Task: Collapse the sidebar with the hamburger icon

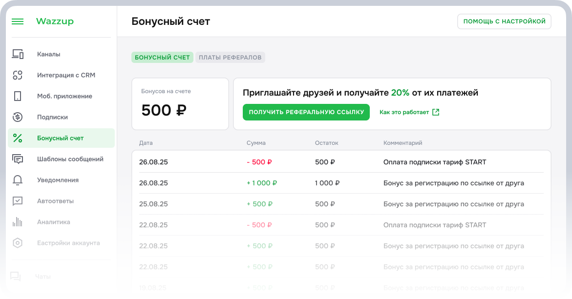Action: click(18, 21)
